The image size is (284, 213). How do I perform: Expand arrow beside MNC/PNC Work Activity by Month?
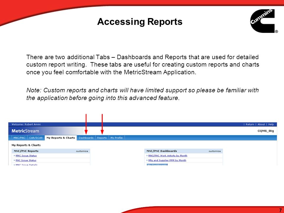(147, 156)
